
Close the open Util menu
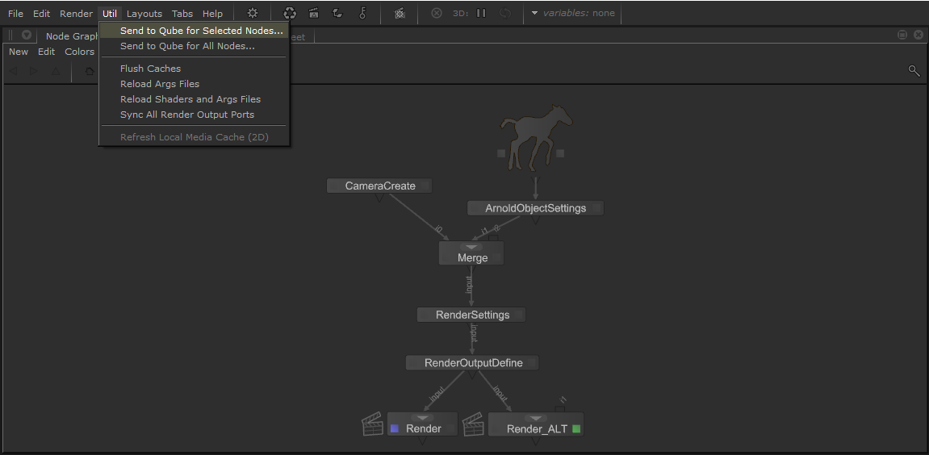(x=110, y=13)
